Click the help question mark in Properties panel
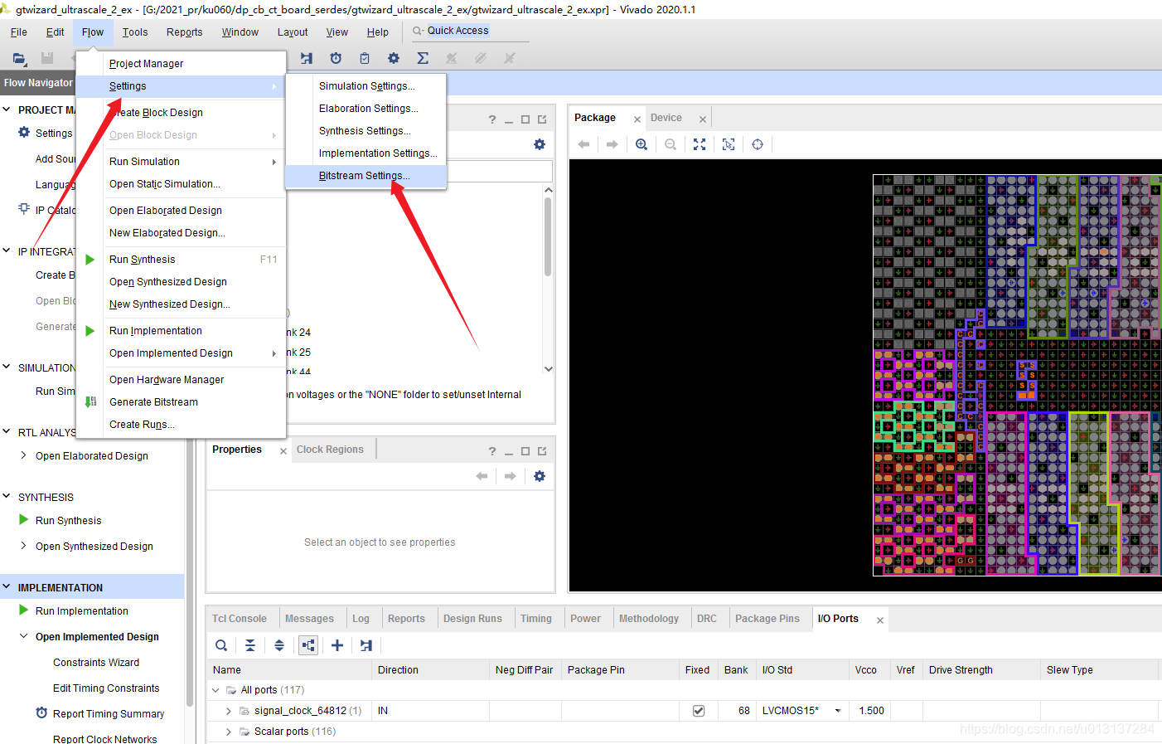The height and width of the screenshot is (744, 1162). tap(492, 451)
